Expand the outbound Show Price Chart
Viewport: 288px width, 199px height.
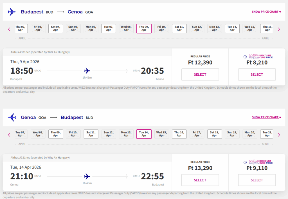pos(266,12)
